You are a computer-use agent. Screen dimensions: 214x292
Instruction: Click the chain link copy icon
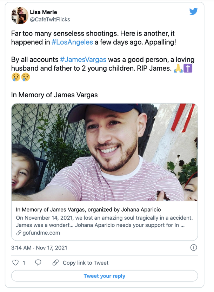[x=55, y=262]
